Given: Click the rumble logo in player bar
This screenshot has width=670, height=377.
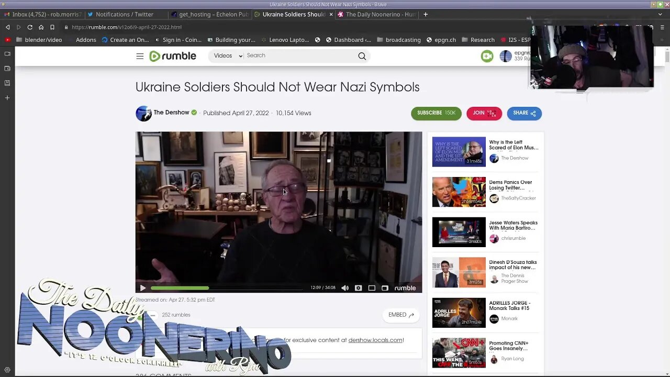Looking at the screenshot, I should click(405, 288).
